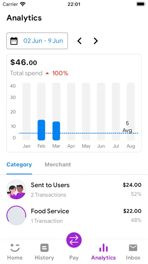Viewport: 148px width, 264px height.
Task: Tap the Sent to Users avatar image
Action: tap(16, 189)
